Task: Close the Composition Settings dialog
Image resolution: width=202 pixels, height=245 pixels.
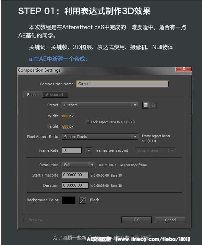Action: [x=183, y=69]
